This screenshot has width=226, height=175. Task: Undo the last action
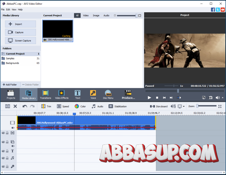click(x=25, y=106)
